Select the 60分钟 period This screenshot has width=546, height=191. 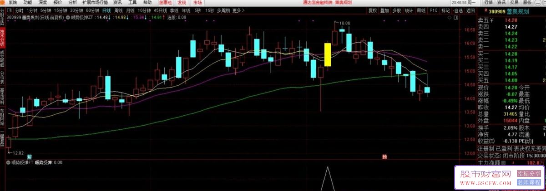tap(93, 10)
